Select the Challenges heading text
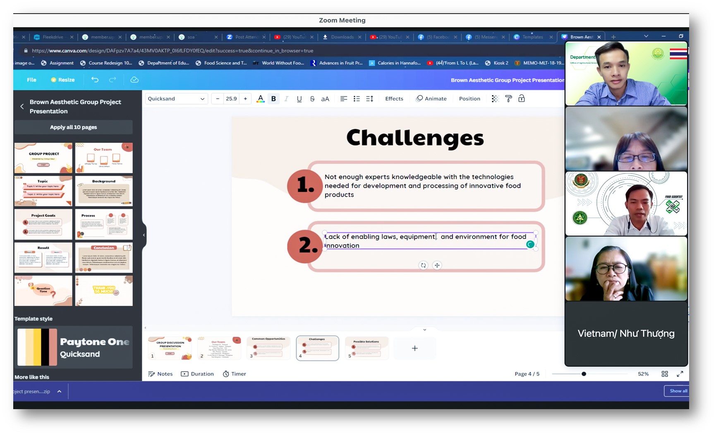 click(x=415, y=138)
